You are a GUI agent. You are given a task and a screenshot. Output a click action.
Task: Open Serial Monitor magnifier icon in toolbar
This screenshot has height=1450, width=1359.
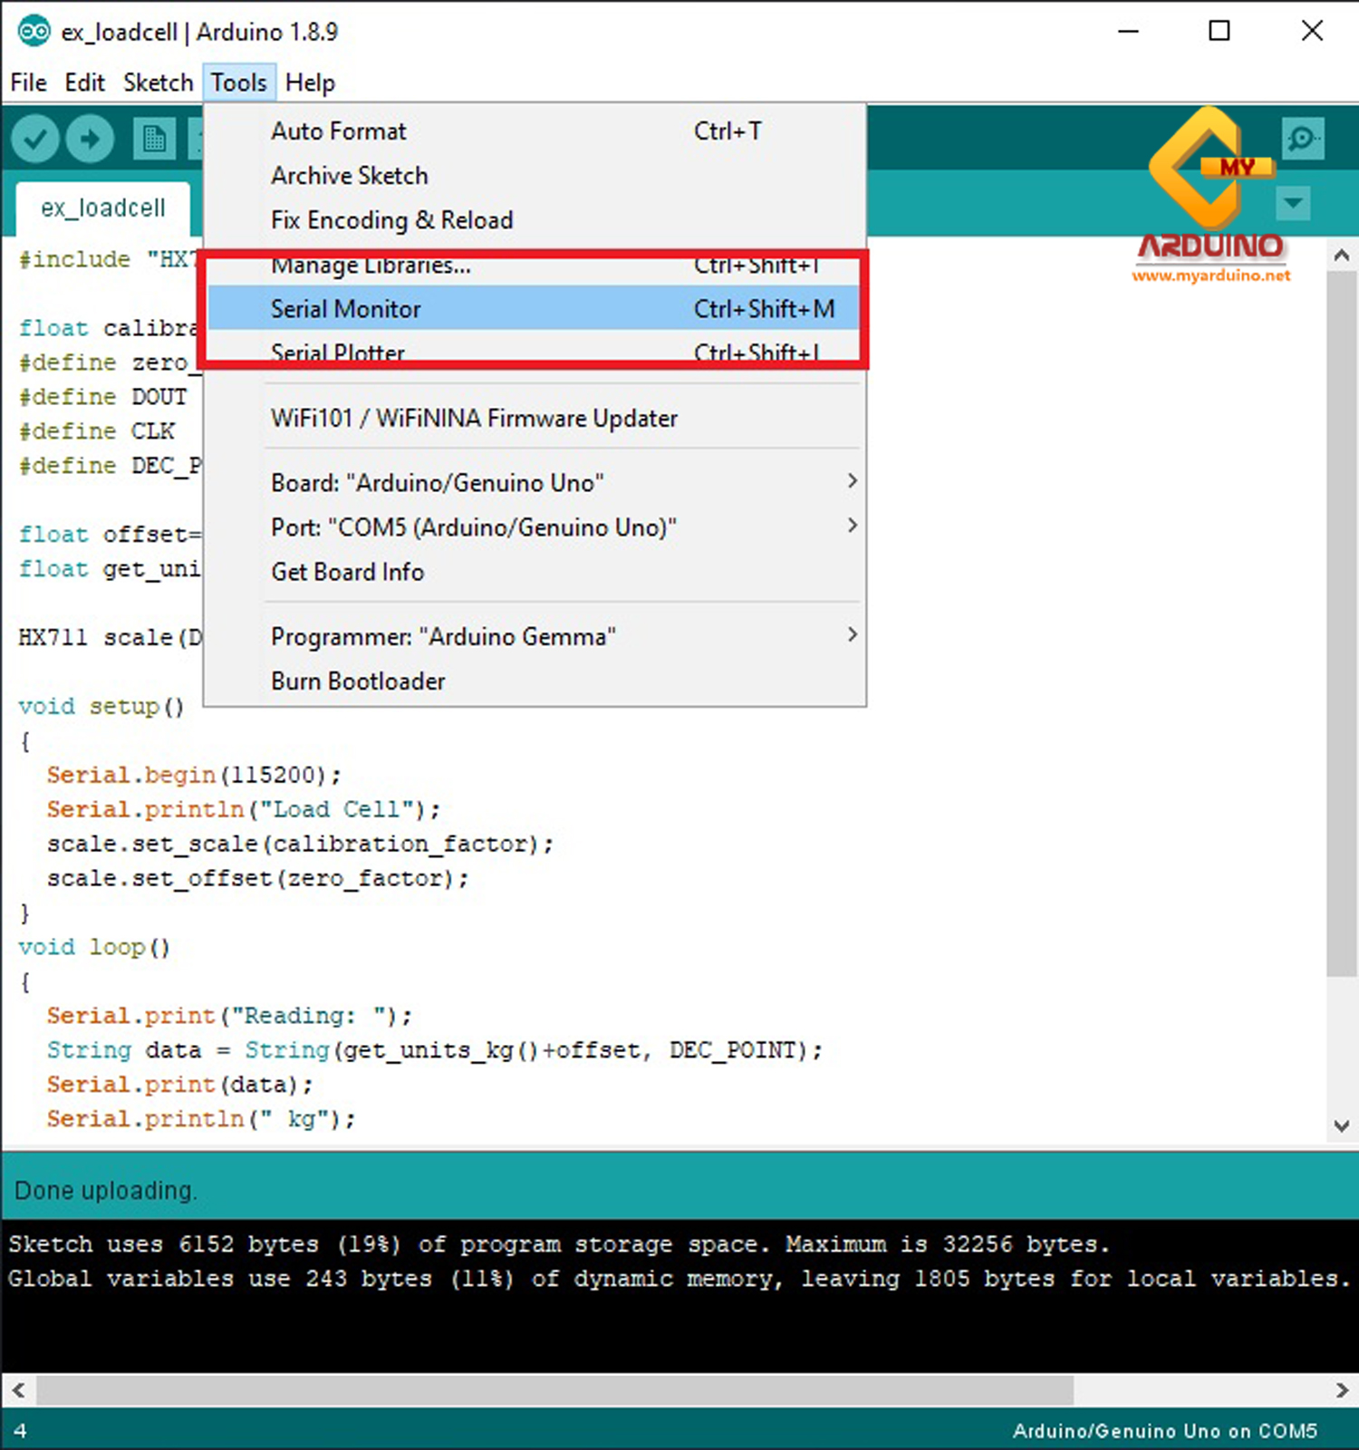pos(1303,140)
